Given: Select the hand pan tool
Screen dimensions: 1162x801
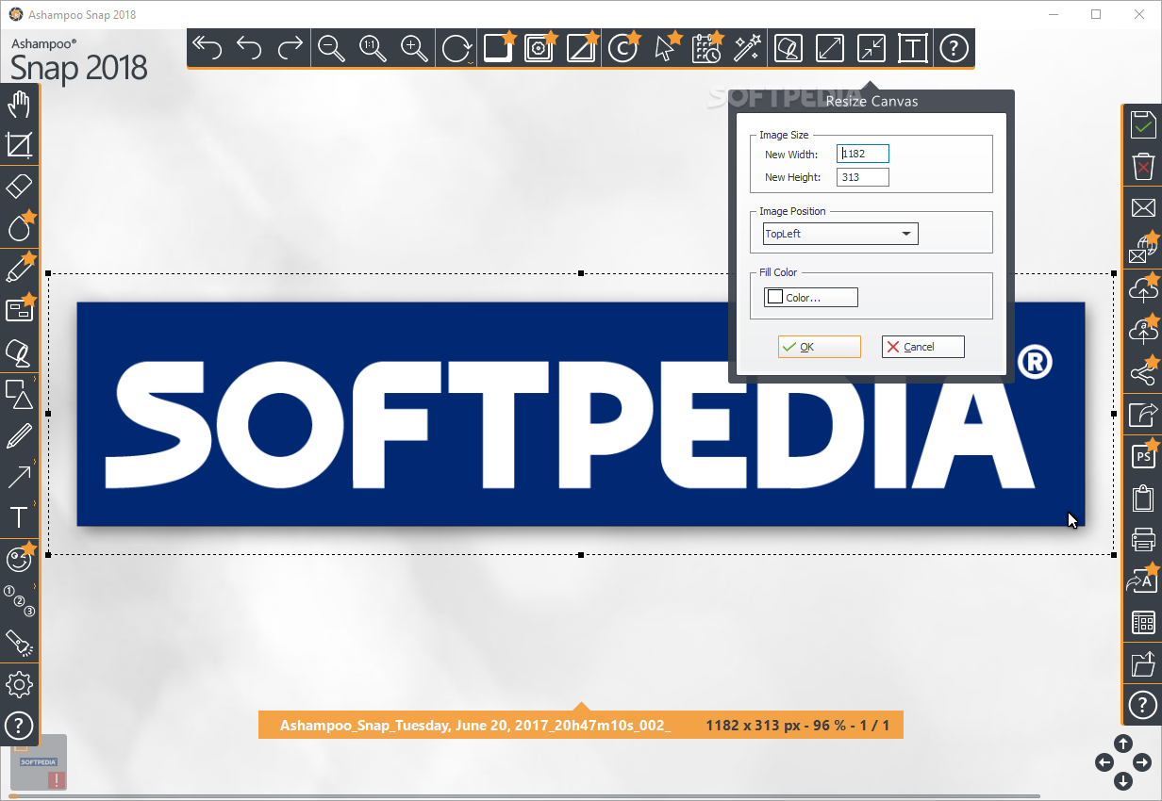Looking at the screenshot, I should tap(19, 105).
